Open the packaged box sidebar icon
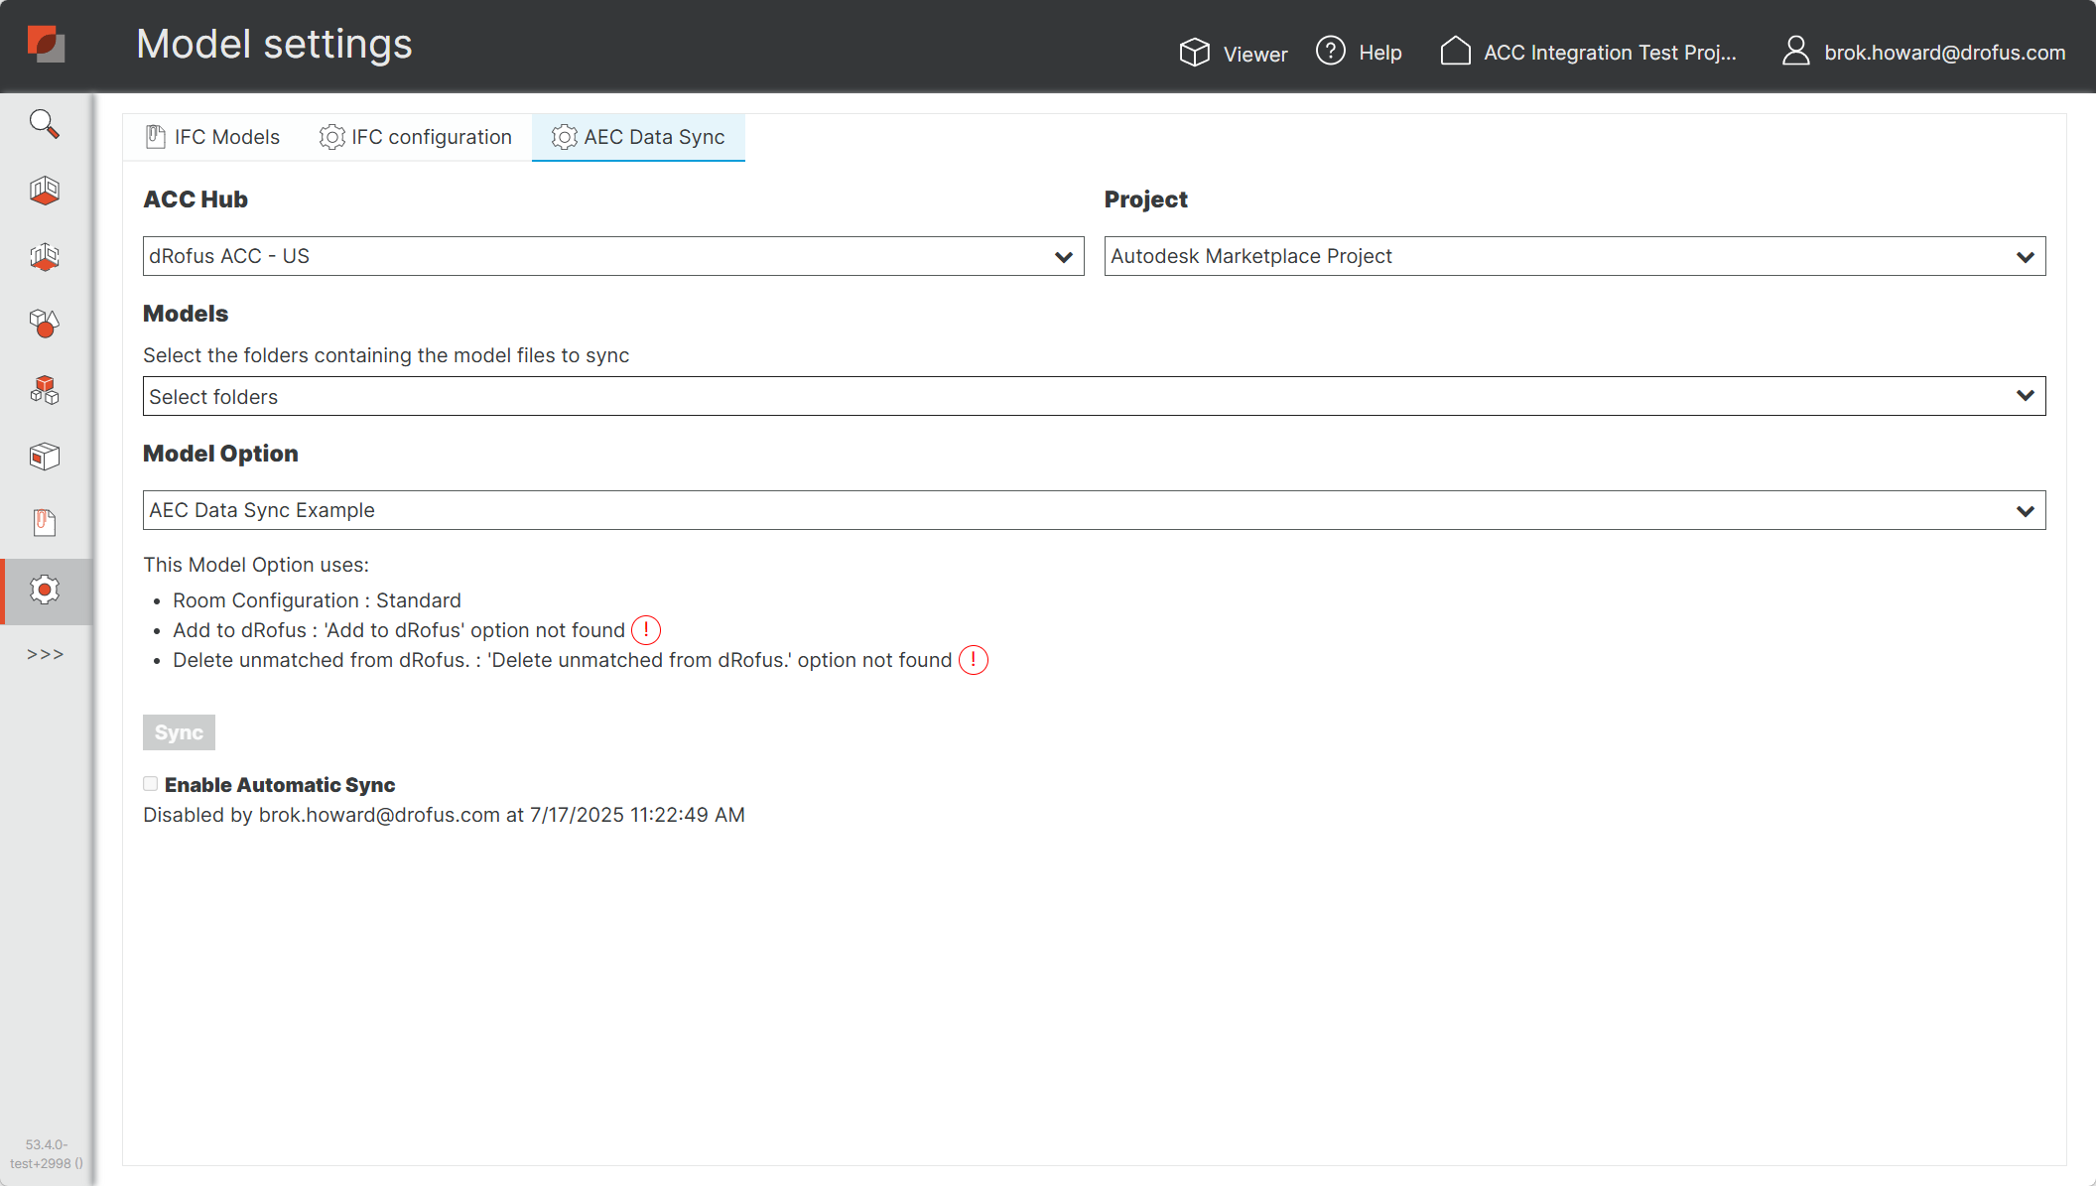The image size is (2096, 1186). [45, 457]
